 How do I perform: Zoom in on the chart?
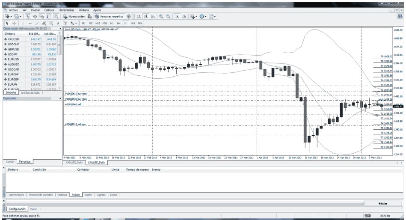coord(161,16)
